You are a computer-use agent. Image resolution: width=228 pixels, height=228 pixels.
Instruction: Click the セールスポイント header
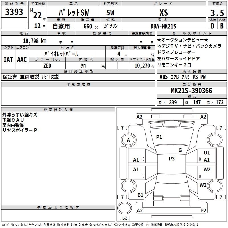click(192, 33)
